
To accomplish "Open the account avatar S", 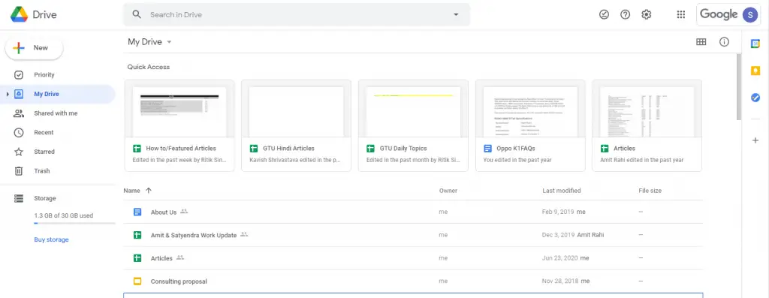I will point(750,15).
